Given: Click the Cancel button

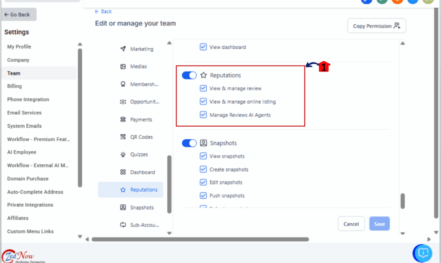Looking at the screenshot, I should [351, 224].
